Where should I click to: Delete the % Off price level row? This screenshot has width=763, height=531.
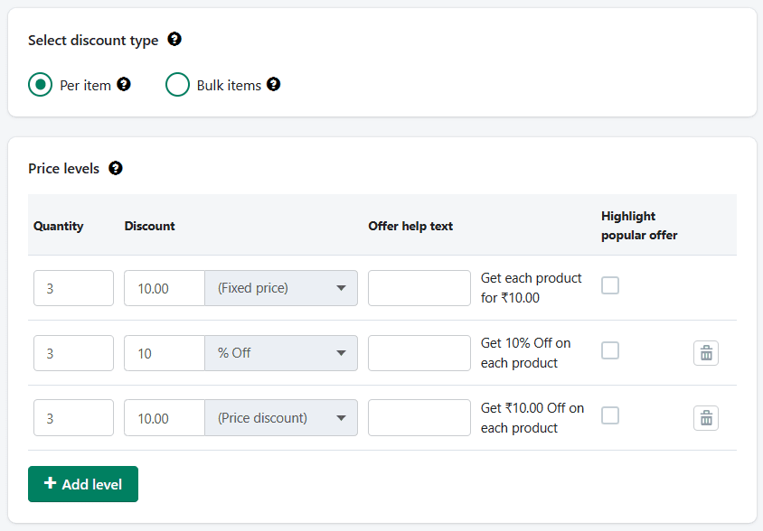[706, 353]
